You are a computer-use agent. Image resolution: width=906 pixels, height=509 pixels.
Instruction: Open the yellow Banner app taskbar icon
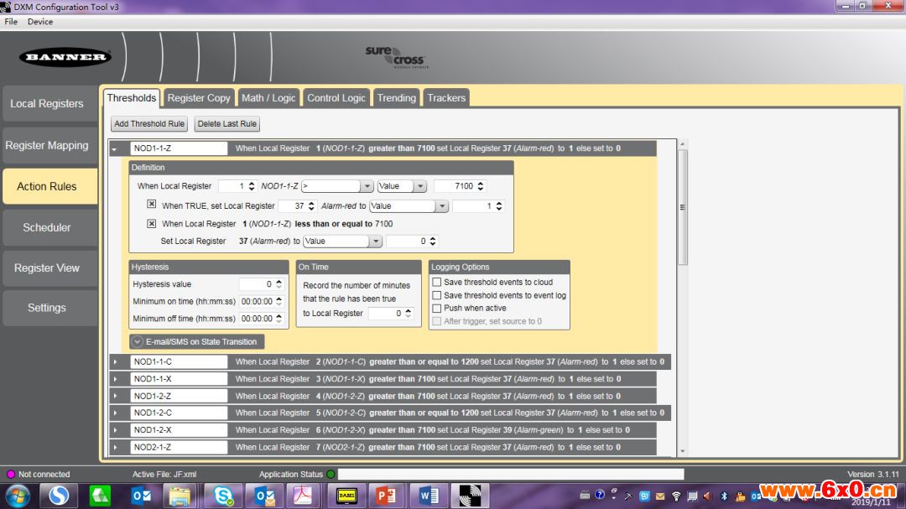pos(346,496)
